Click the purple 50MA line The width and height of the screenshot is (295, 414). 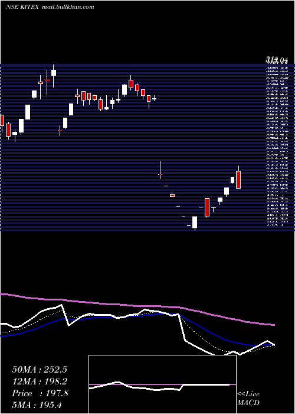pos(137,306)
